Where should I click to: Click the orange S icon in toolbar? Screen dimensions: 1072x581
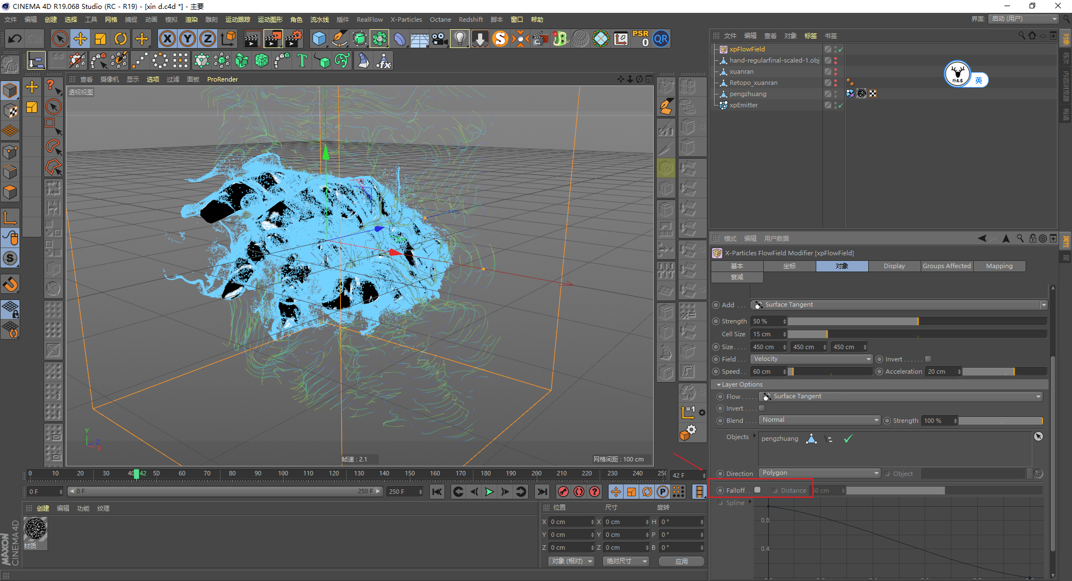pyautogui.click(x=500, y=39)
